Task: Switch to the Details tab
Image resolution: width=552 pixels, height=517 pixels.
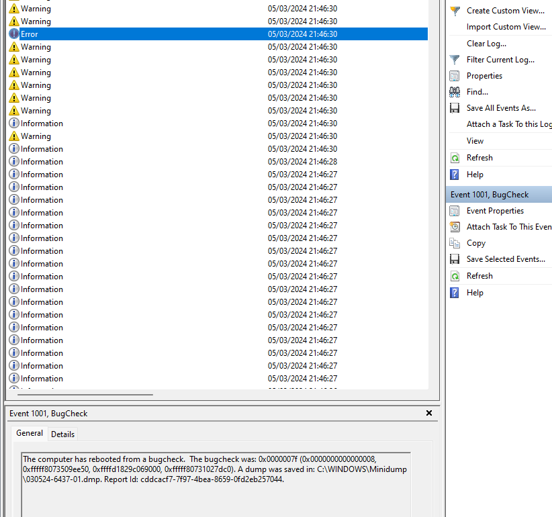Action: pyautogui.click(x=62, y=434)
